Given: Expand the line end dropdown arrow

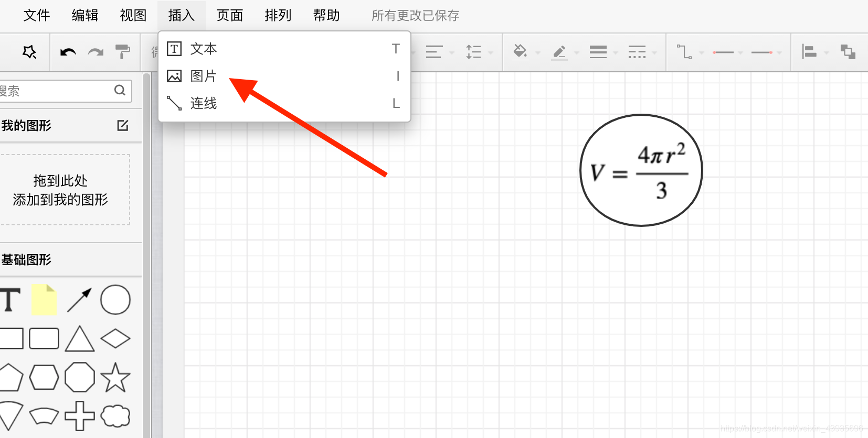Looking at the screenshot, I should pos(779,52).
